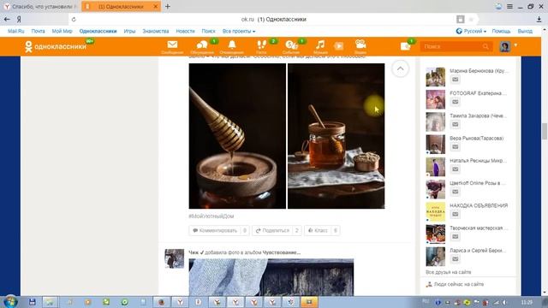Select the (1) Одноклассники browser tab
This screenshot has height=308, width=548.
coord(121,6)
